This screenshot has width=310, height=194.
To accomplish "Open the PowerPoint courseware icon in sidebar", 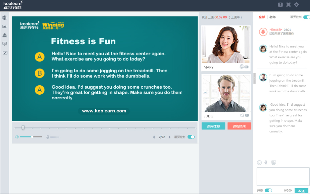I will point(5,18).
